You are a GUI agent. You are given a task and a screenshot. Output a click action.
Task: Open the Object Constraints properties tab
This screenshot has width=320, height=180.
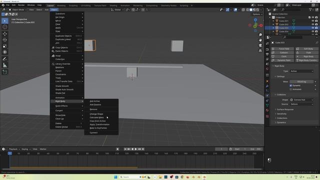point(267,100)
